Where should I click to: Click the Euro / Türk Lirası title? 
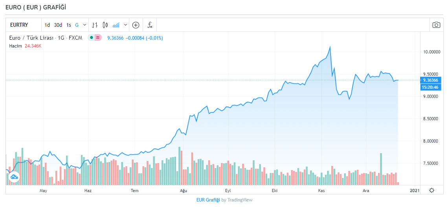[32, 38]
